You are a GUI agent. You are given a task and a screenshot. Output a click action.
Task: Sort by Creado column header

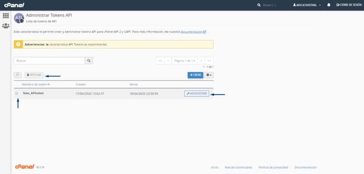[81, 84]
